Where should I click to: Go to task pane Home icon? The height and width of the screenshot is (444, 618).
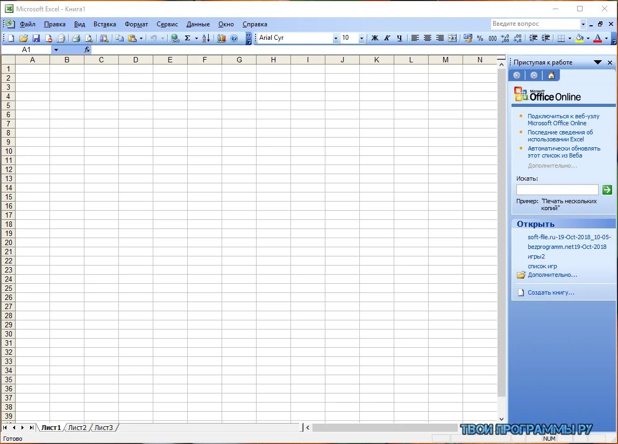tap(551, 76)
